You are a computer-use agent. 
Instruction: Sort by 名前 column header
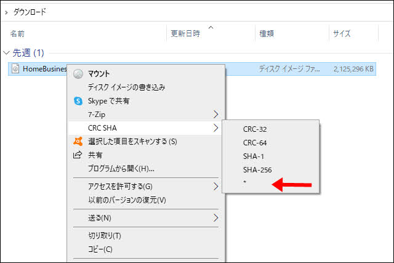point(17,33)
